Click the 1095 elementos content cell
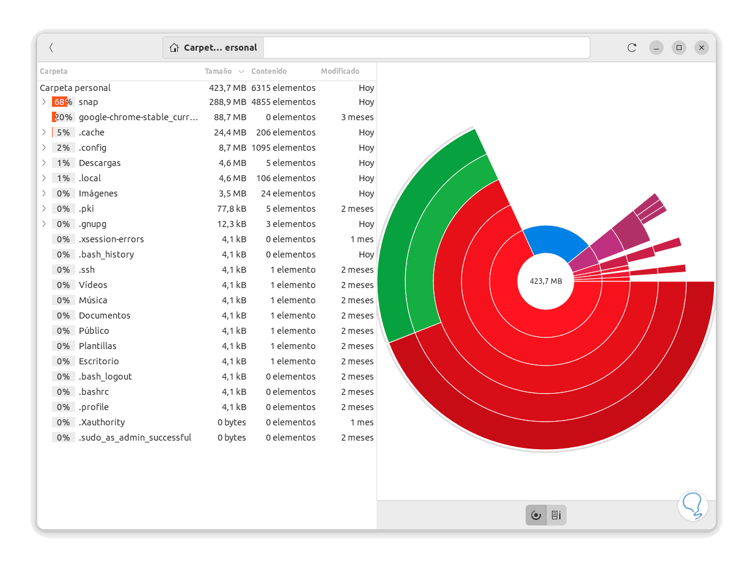The width and height of the screenshot is (753, 570). [284, 148]
